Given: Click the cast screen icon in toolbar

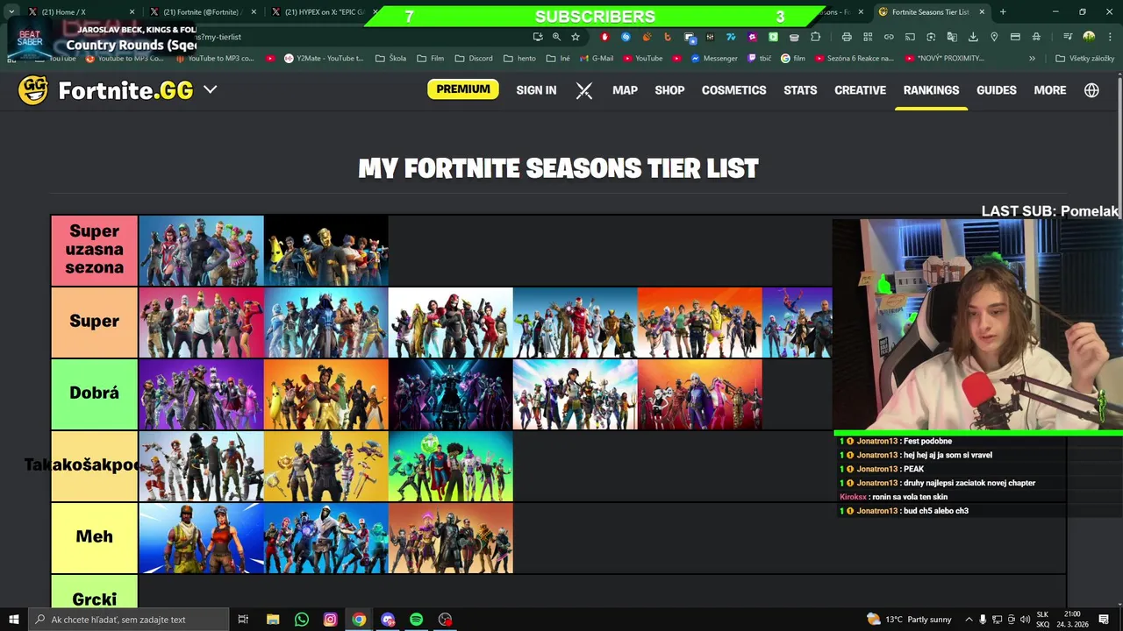Looking at the screenshot, I should (910, 37).
